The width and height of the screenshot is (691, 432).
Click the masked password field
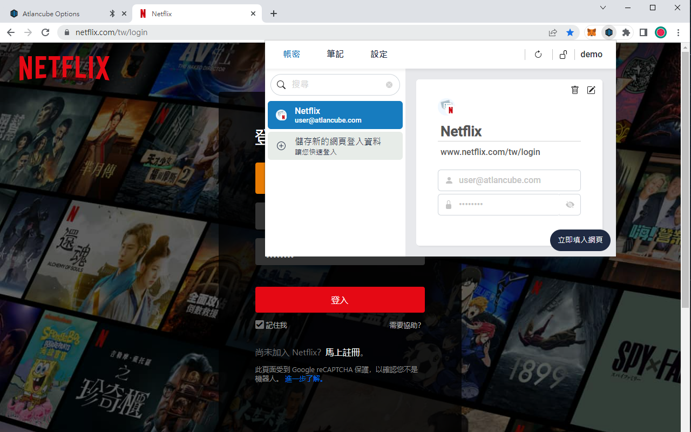[509, 205]
